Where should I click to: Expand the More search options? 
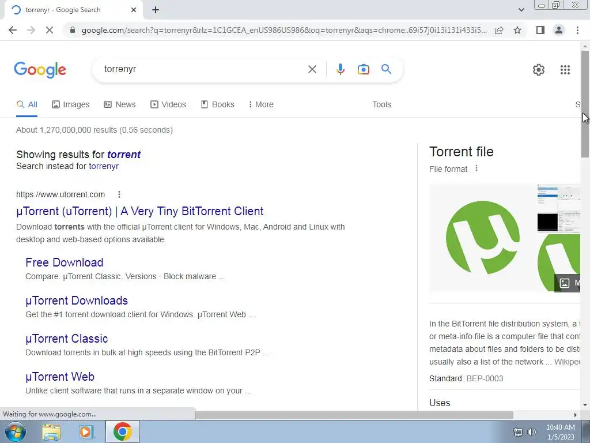pos(261,105)
